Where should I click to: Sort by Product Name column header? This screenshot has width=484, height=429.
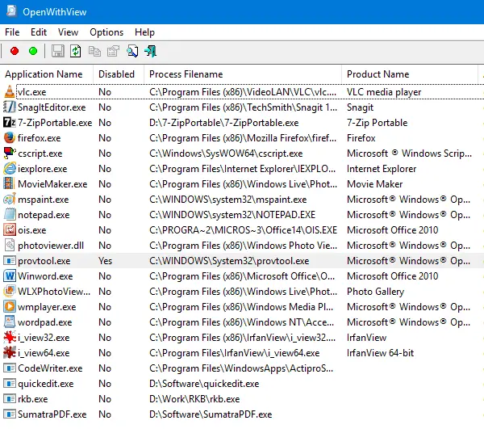click(410, 74)
